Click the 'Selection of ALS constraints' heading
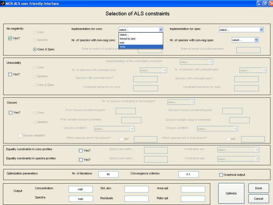Image resolution: width=273 pixels, height=205 pixels. point(137,14)
